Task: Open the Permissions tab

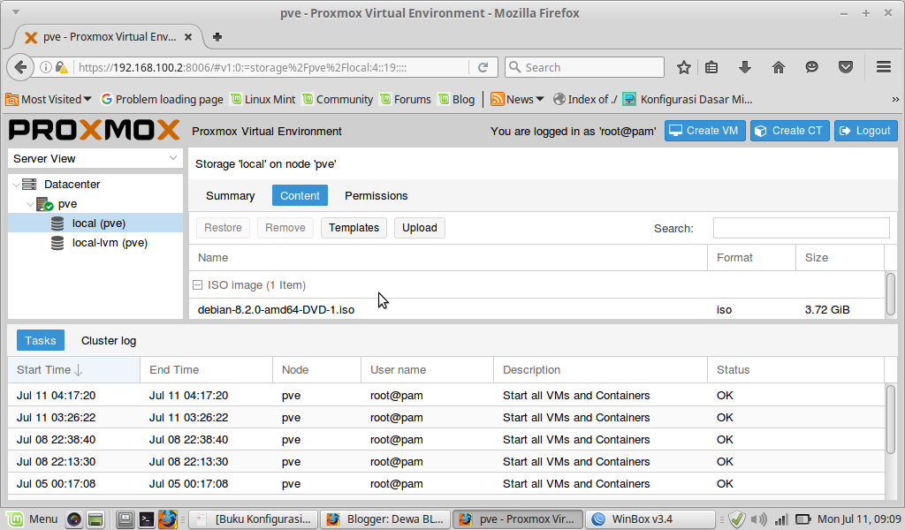Action: (x=376, y=195)
